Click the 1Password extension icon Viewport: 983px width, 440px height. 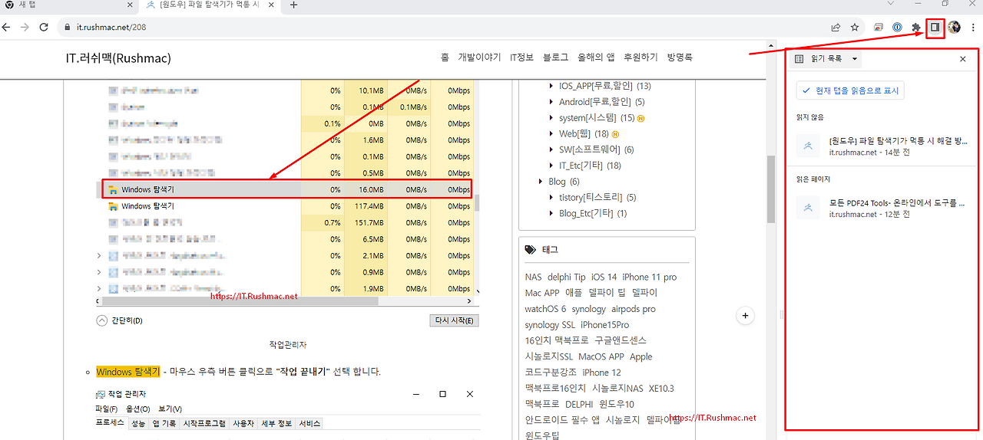coord(897,27)
